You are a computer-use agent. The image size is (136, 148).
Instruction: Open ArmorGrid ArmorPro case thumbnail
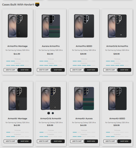(x=117, y=26)
